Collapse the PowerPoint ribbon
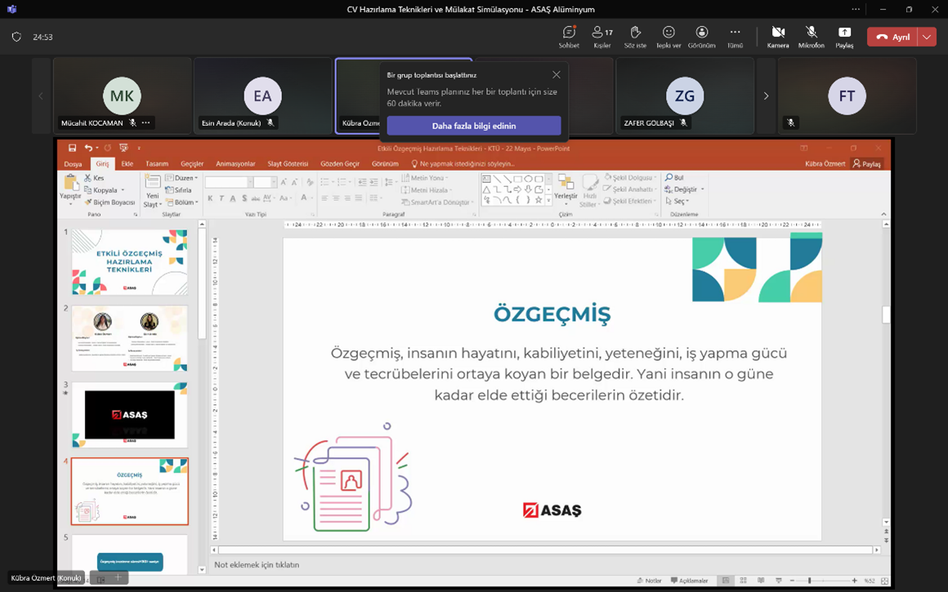 click(883, 215)
